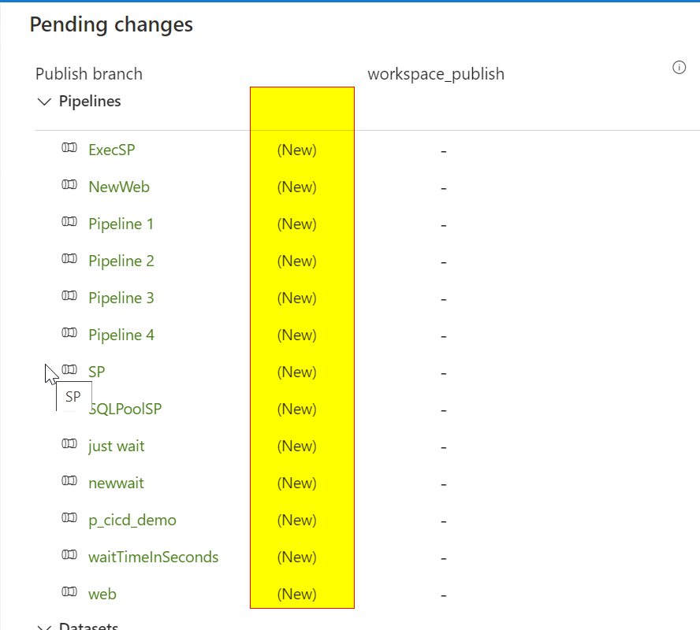Collapse the Pipelines tree using its chevron
This screenshot has height=630, width=700.
coord(45,102)
